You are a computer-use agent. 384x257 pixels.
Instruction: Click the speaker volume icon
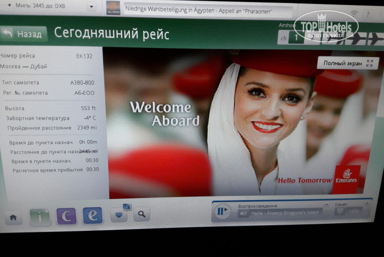[x=244, y=214]
